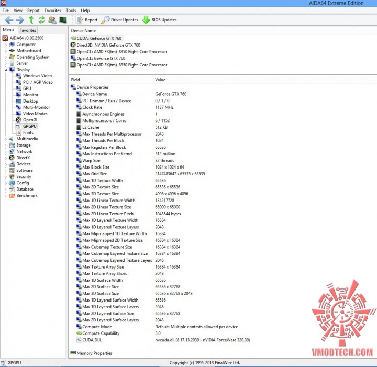Viewport: 377px width, 367px height.
Task: Open the users manage icon in toolbar
Action: (x=52, y=20)
